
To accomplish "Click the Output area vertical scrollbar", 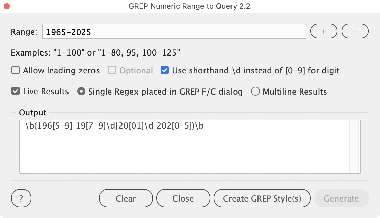I will pyautogui.click(x=354, y=146).
